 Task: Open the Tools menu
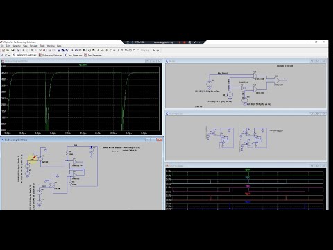42,46
